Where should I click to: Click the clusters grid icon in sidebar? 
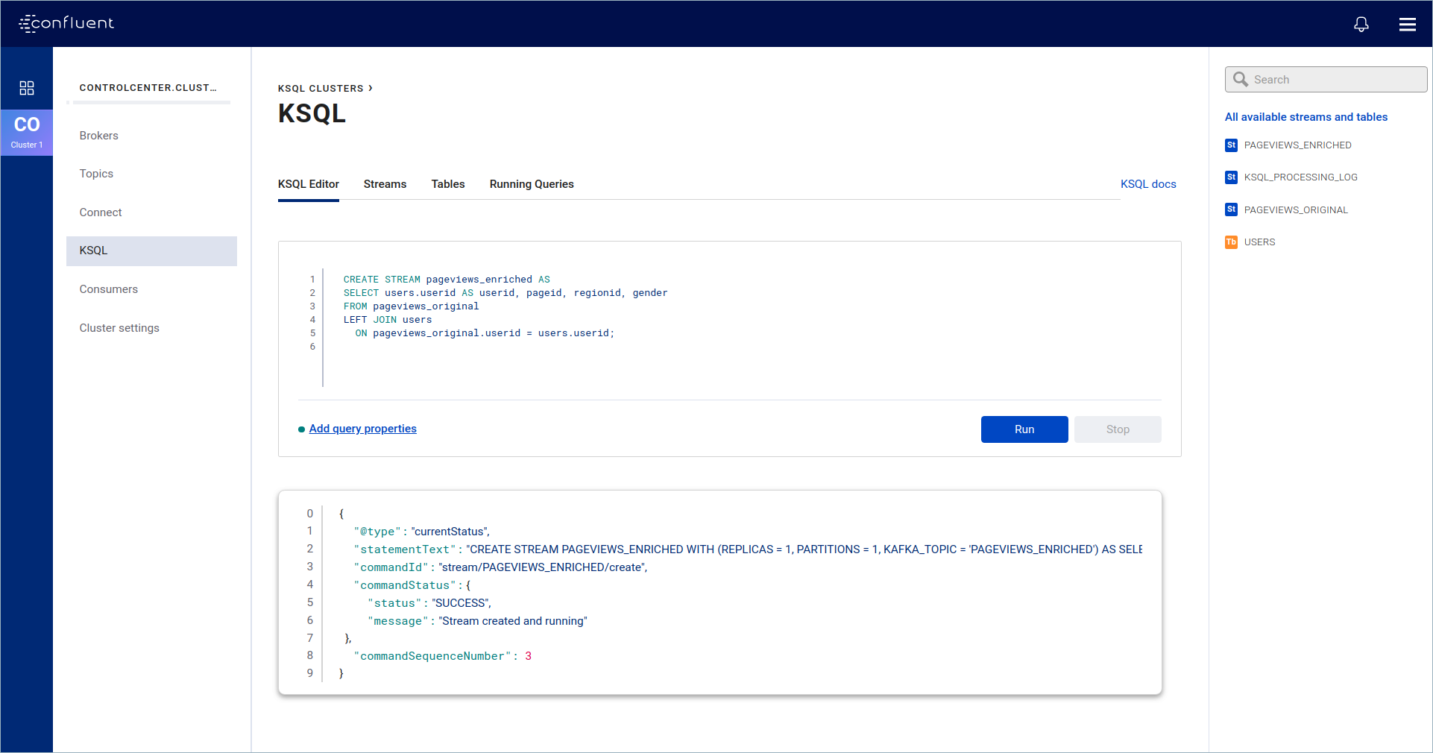click(27, 88)
